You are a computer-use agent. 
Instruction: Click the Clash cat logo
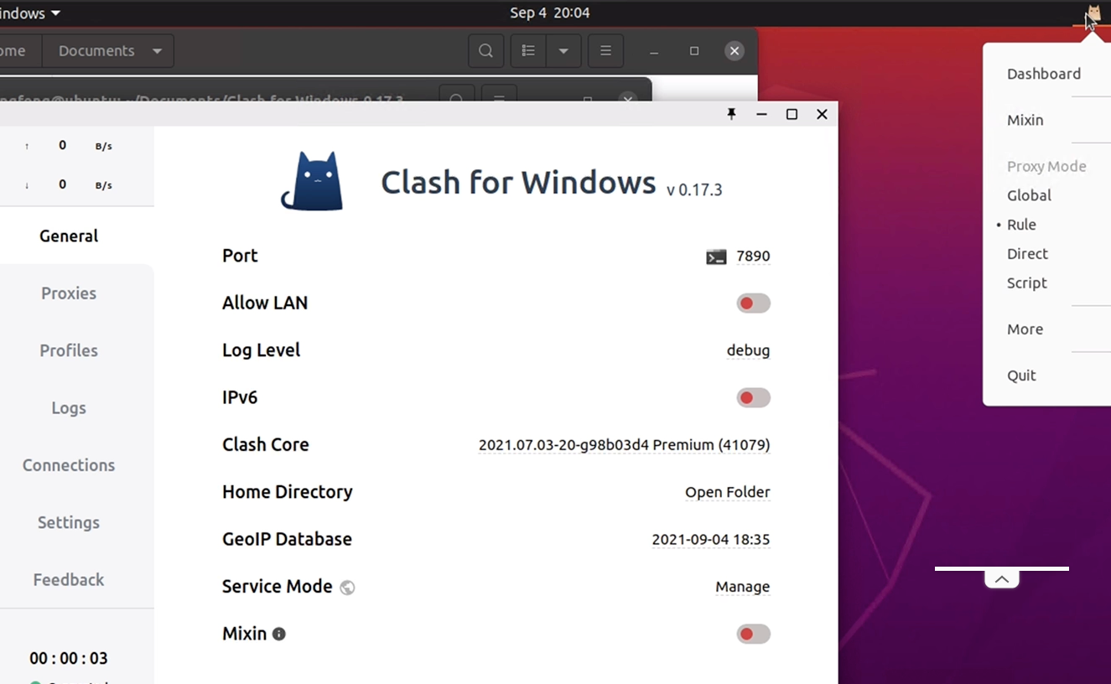click(312, 180)
